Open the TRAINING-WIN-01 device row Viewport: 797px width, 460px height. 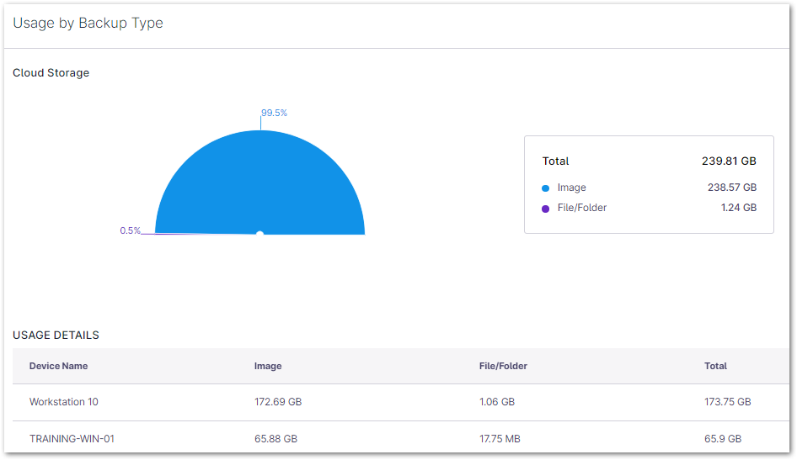pyautogui.click(x=72, y=439)
